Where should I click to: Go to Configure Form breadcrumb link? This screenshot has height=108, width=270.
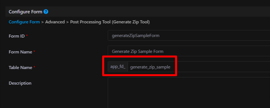pyautogui.click(x=24, y=22)
